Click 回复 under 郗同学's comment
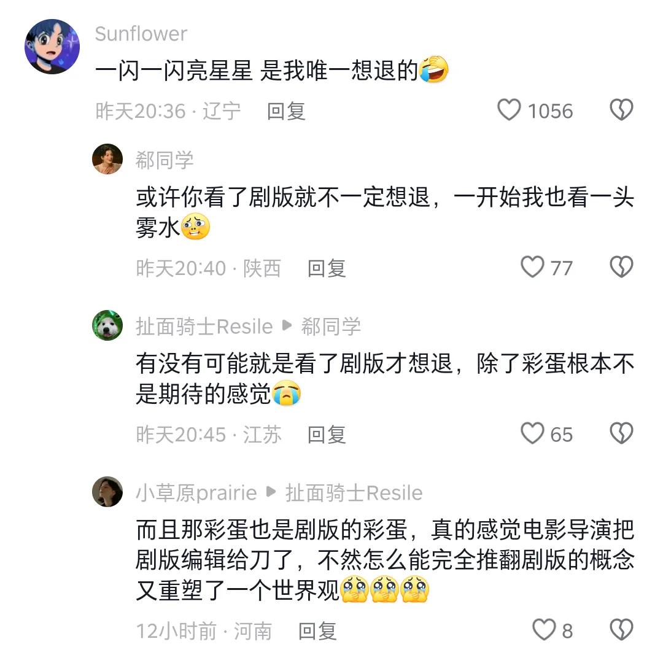The width and height of the screenshot is (663, 655). pos(326,268)
